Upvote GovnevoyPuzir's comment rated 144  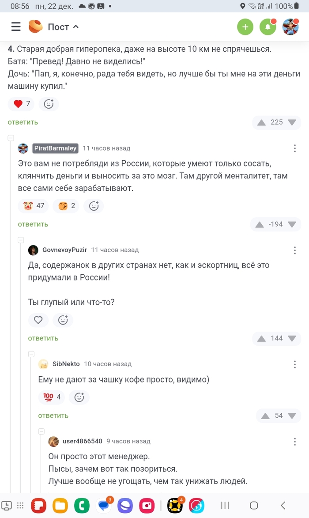261,338
